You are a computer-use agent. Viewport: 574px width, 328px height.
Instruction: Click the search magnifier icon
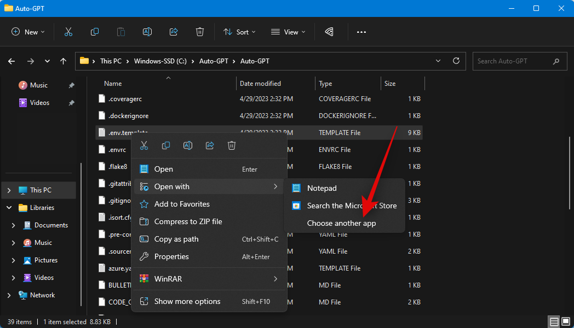556,61
